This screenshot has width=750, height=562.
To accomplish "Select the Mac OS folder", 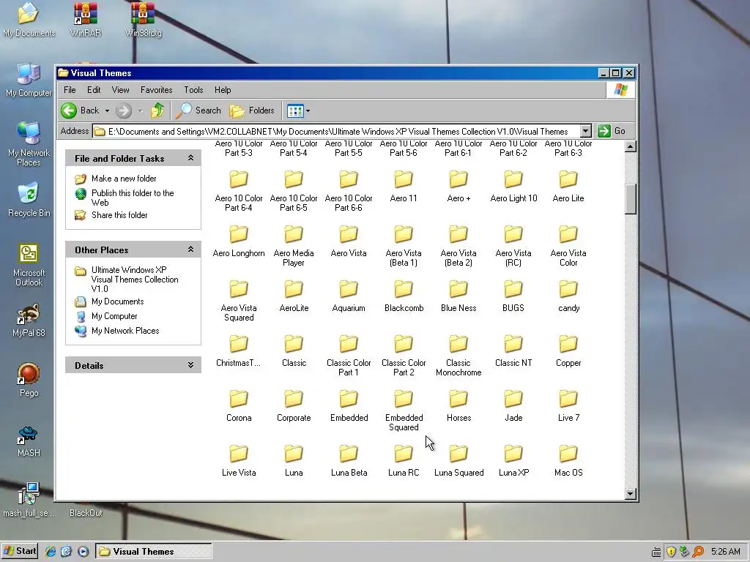I will [568, 461].
